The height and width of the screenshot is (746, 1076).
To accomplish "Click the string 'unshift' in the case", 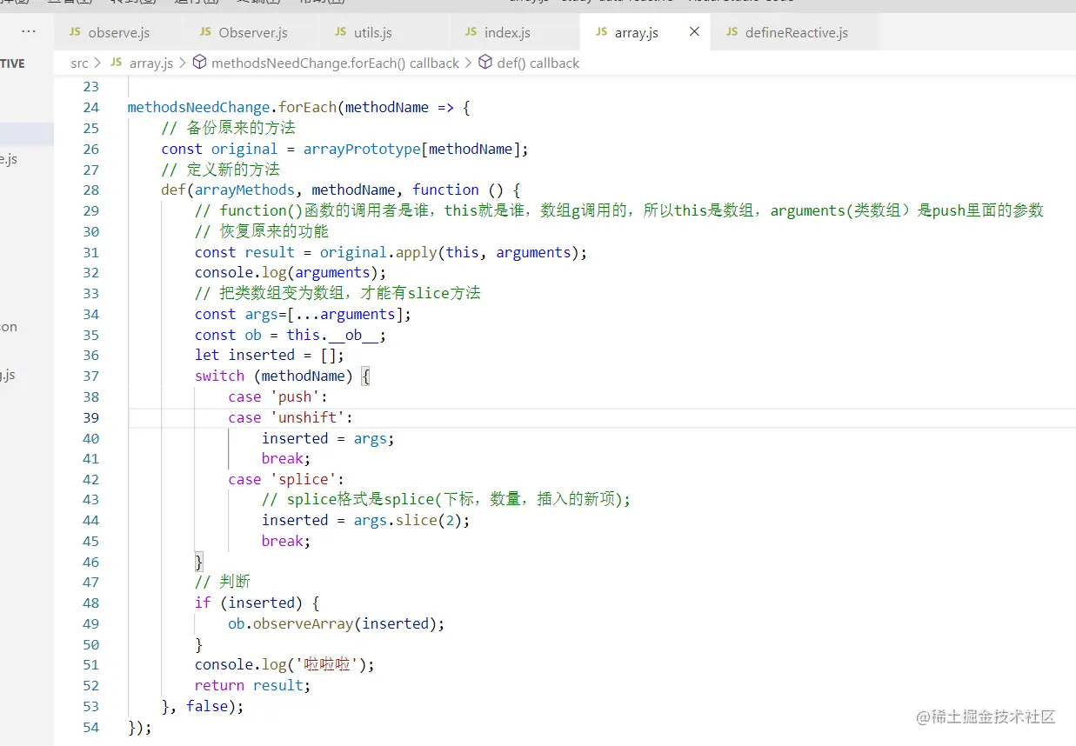I will (307, 417).
